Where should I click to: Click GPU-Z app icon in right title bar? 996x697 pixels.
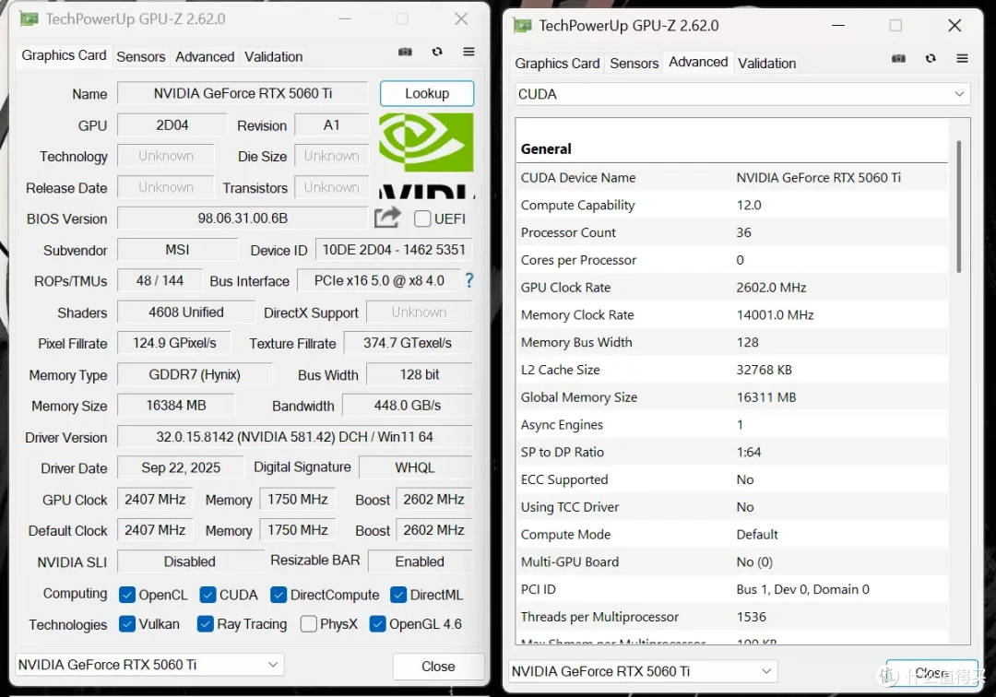coord(522,26)
